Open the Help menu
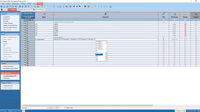This screenshot has height=112, width=200. coord(34,4)
